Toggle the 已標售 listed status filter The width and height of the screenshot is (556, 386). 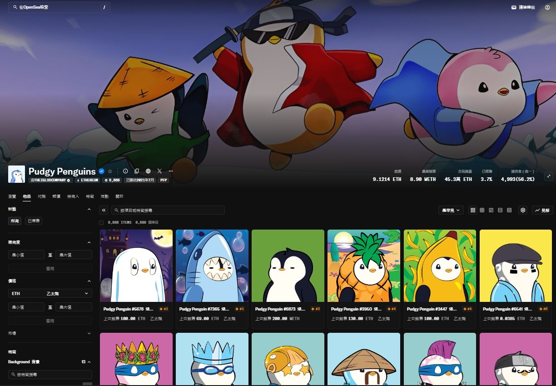pos(33,221)
